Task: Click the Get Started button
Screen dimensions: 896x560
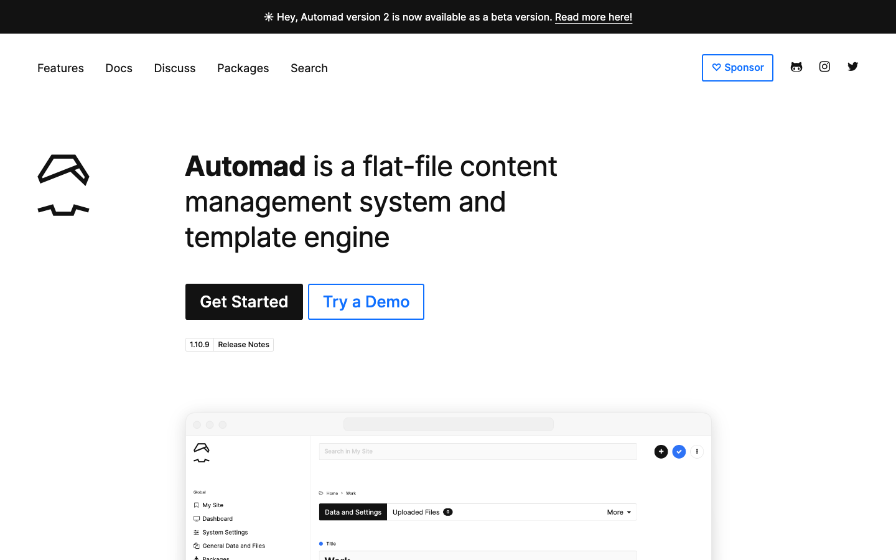Action: click(244, 302)
